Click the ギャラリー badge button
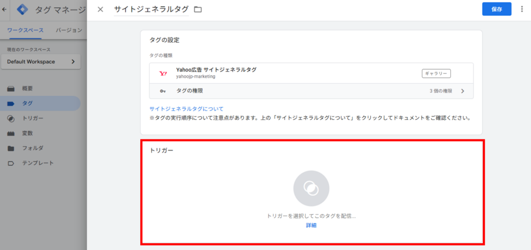531x250 pixels. tap(436, 73)
